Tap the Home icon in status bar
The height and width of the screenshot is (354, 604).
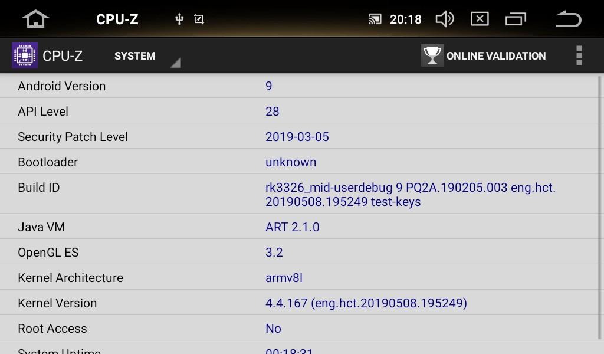[35, 19]
